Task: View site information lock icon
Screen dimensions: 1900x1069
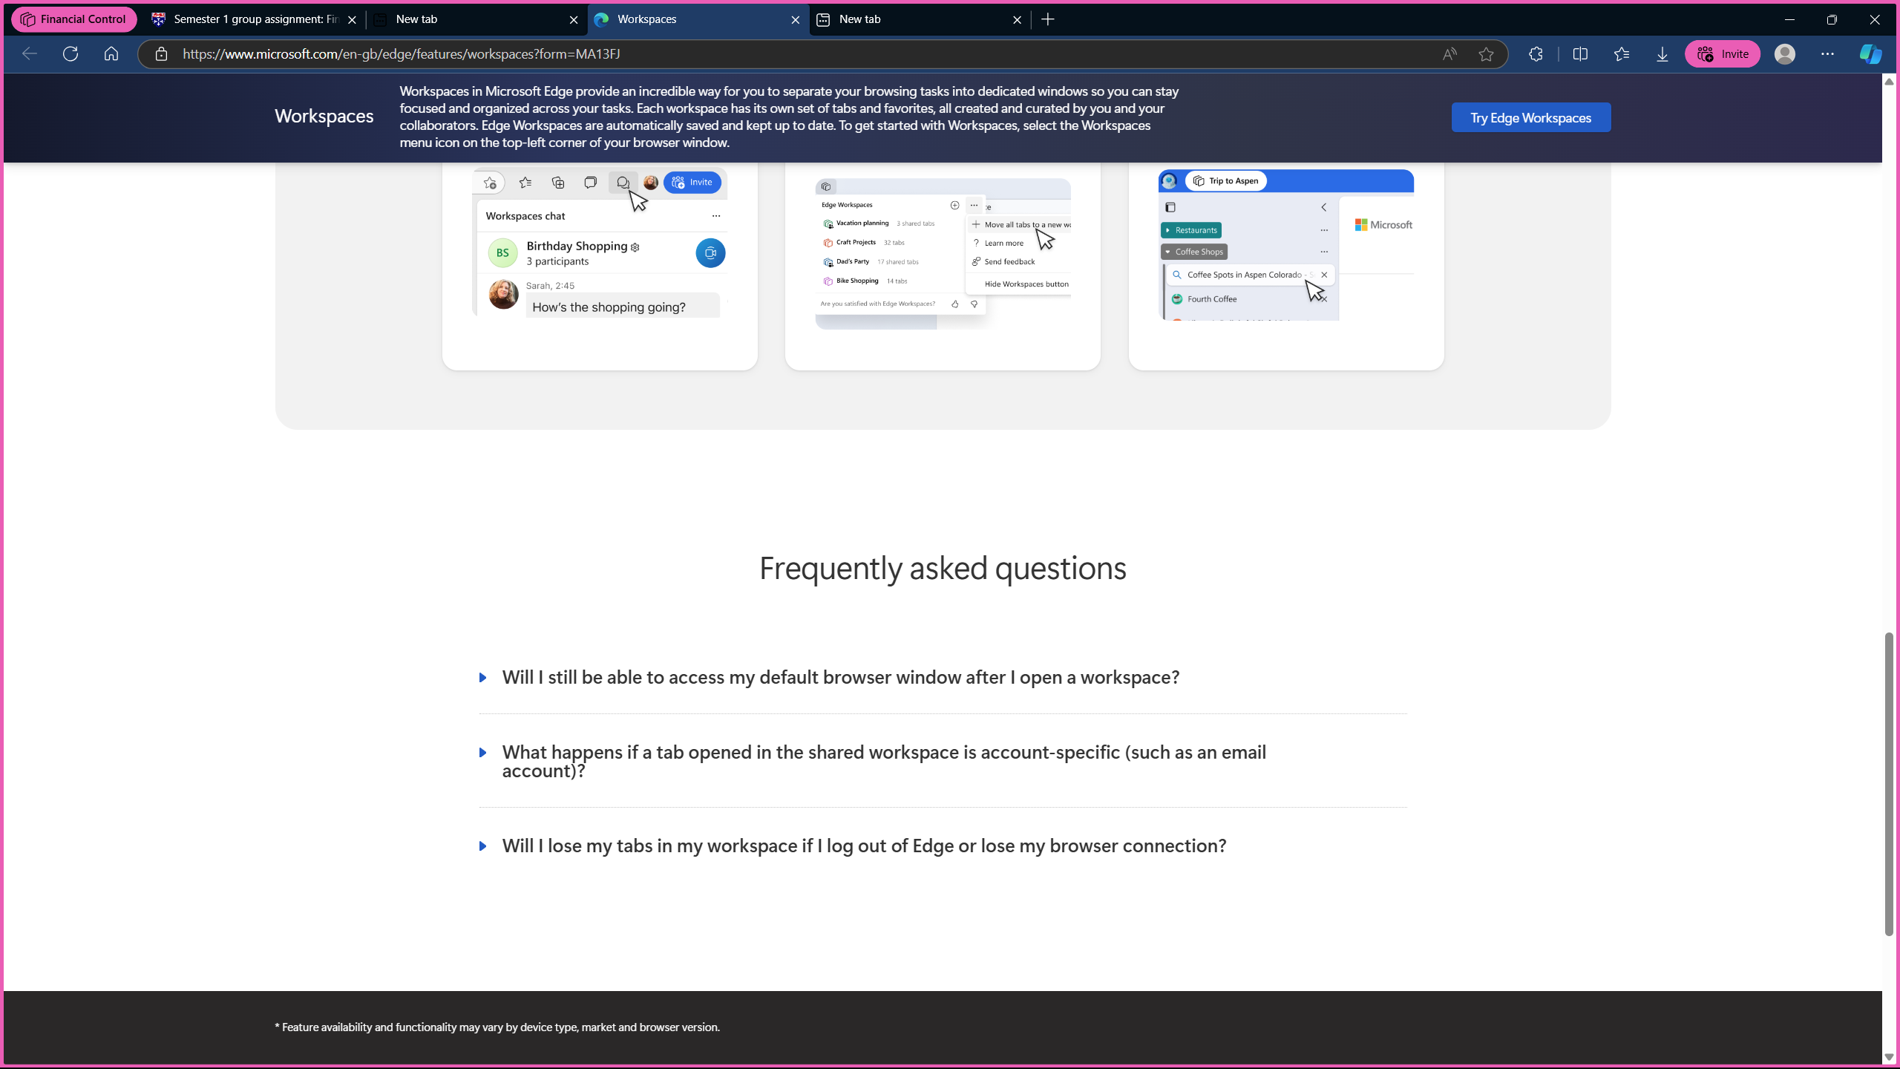Action: click(161, 53)
